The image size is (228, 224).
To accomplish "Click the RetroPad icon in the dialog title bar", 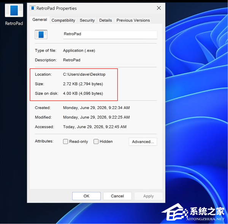I will 33,8.
